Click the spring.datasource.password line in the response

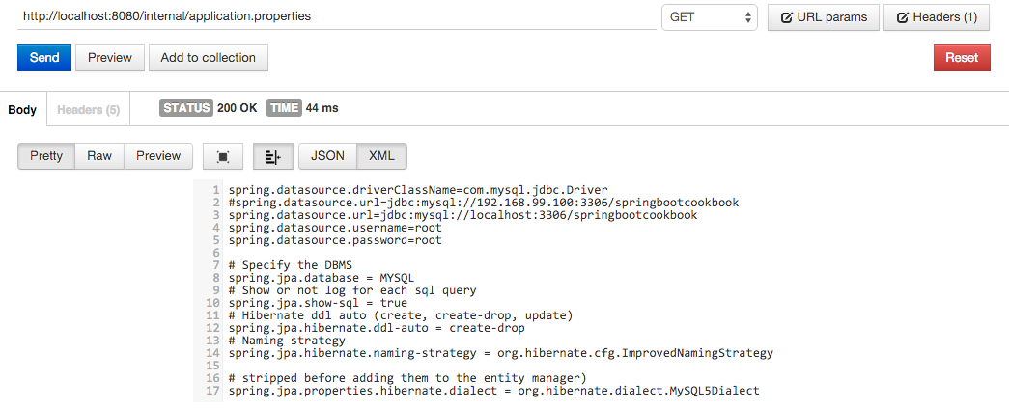[x=335, y=240]
